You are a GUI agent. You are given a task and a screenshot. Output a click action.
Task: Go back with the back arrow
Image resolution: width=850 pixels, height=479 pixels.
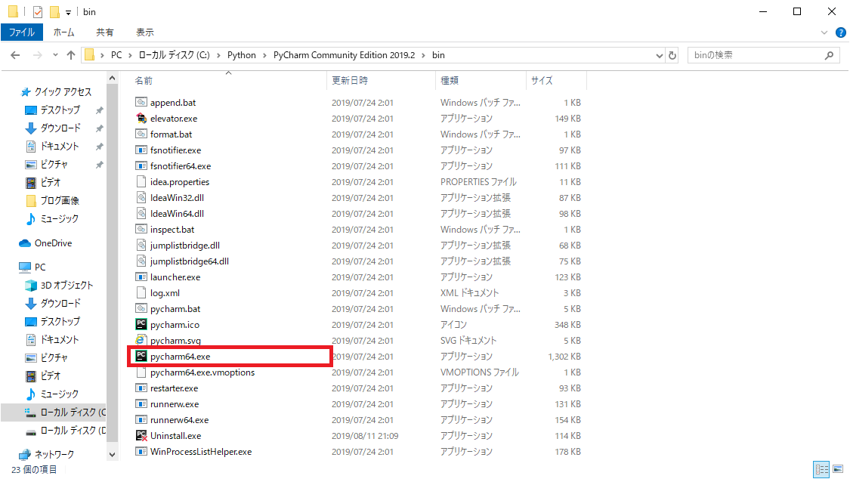click(x=15, y=54)
